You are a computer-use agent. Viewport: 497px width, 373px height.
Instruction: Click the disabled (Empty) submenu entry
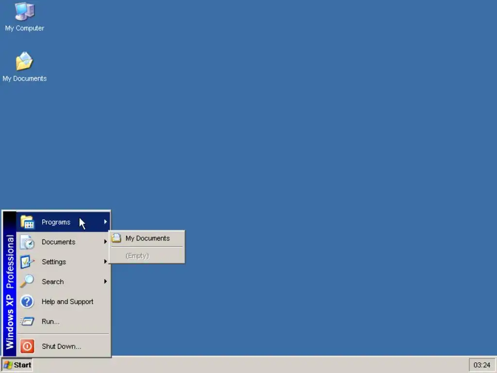pyautogui.click(x=147, y=255)
